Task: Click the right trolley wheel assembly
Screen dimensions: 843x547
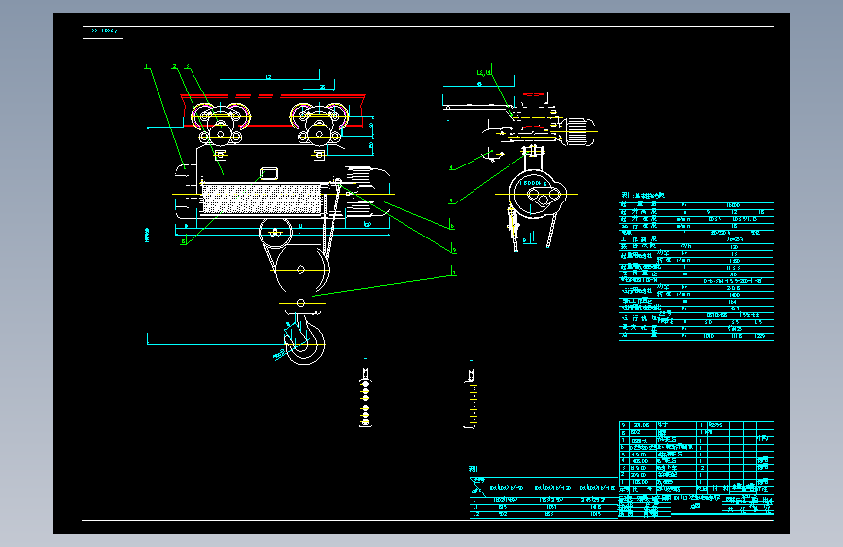Action: click(319, 124)
